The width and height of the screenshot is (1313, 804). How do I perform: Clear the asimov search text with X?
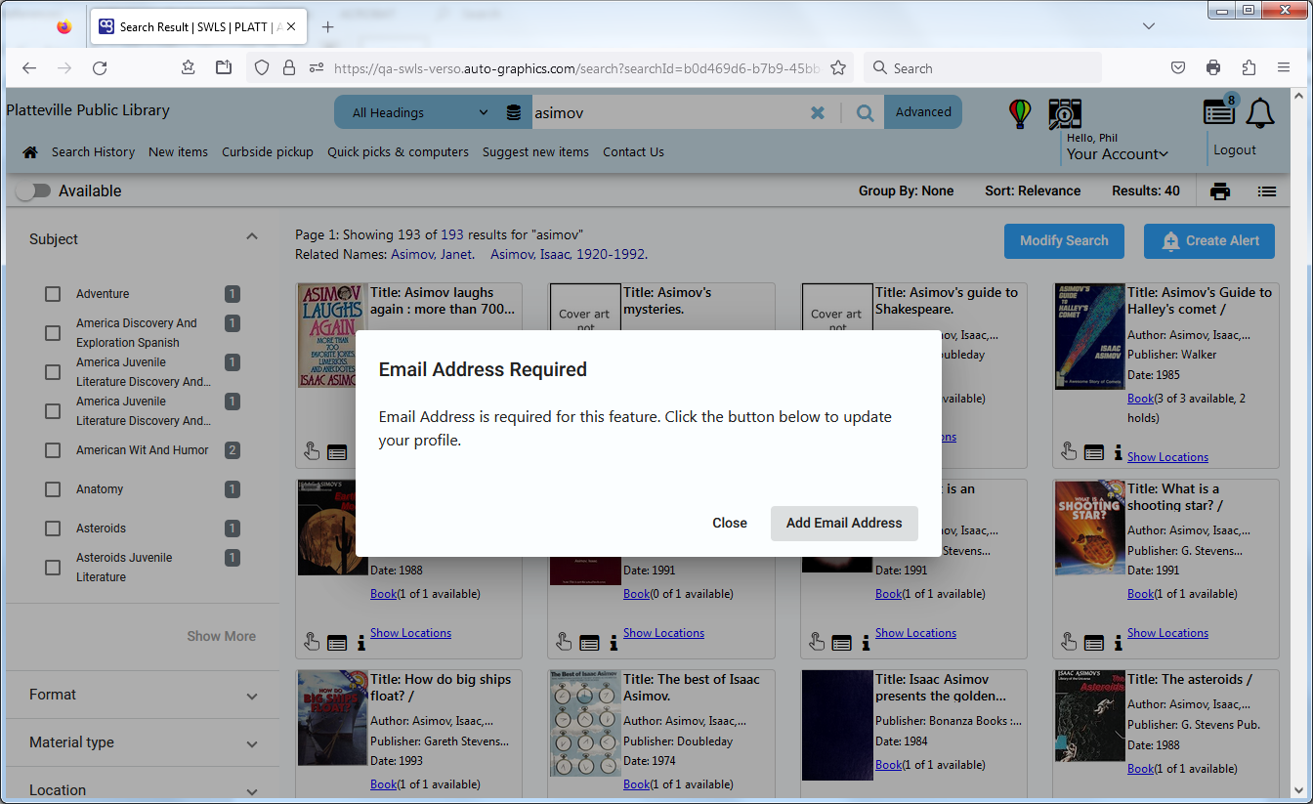point(818,112)
